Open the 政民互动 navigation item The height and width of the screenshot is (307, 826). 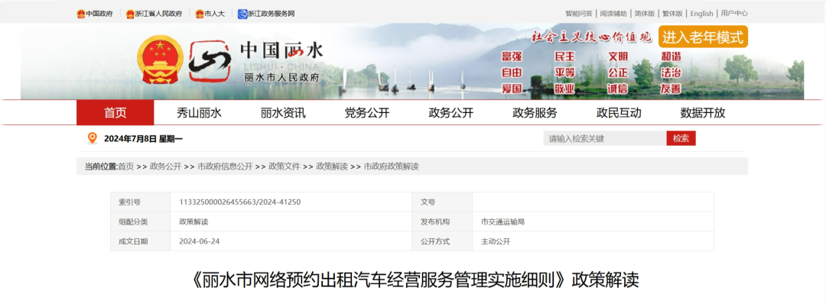click(619, 112)
